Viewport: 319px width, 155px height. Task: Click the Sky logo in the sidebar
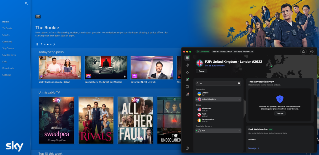tap(14, 147)
